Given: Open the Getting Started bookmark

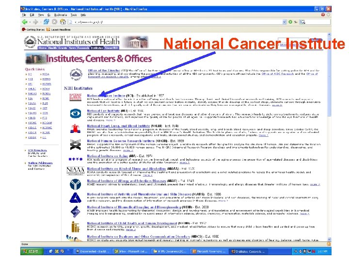Looking at the screenshot, I should [33, 30].
